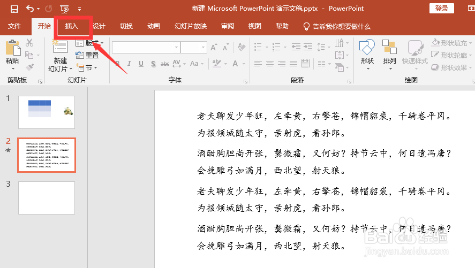Click increase list level icon

click(308, 47)
